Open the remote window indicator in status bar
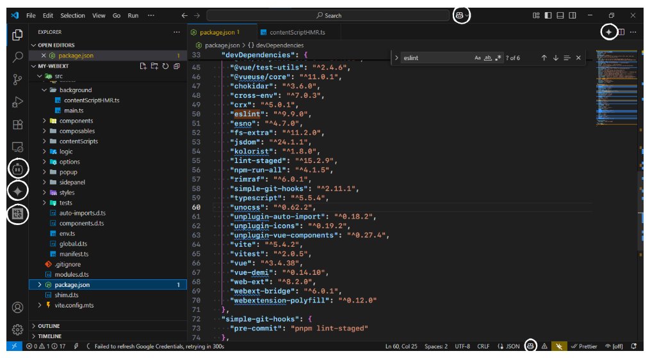 (14, 346)
